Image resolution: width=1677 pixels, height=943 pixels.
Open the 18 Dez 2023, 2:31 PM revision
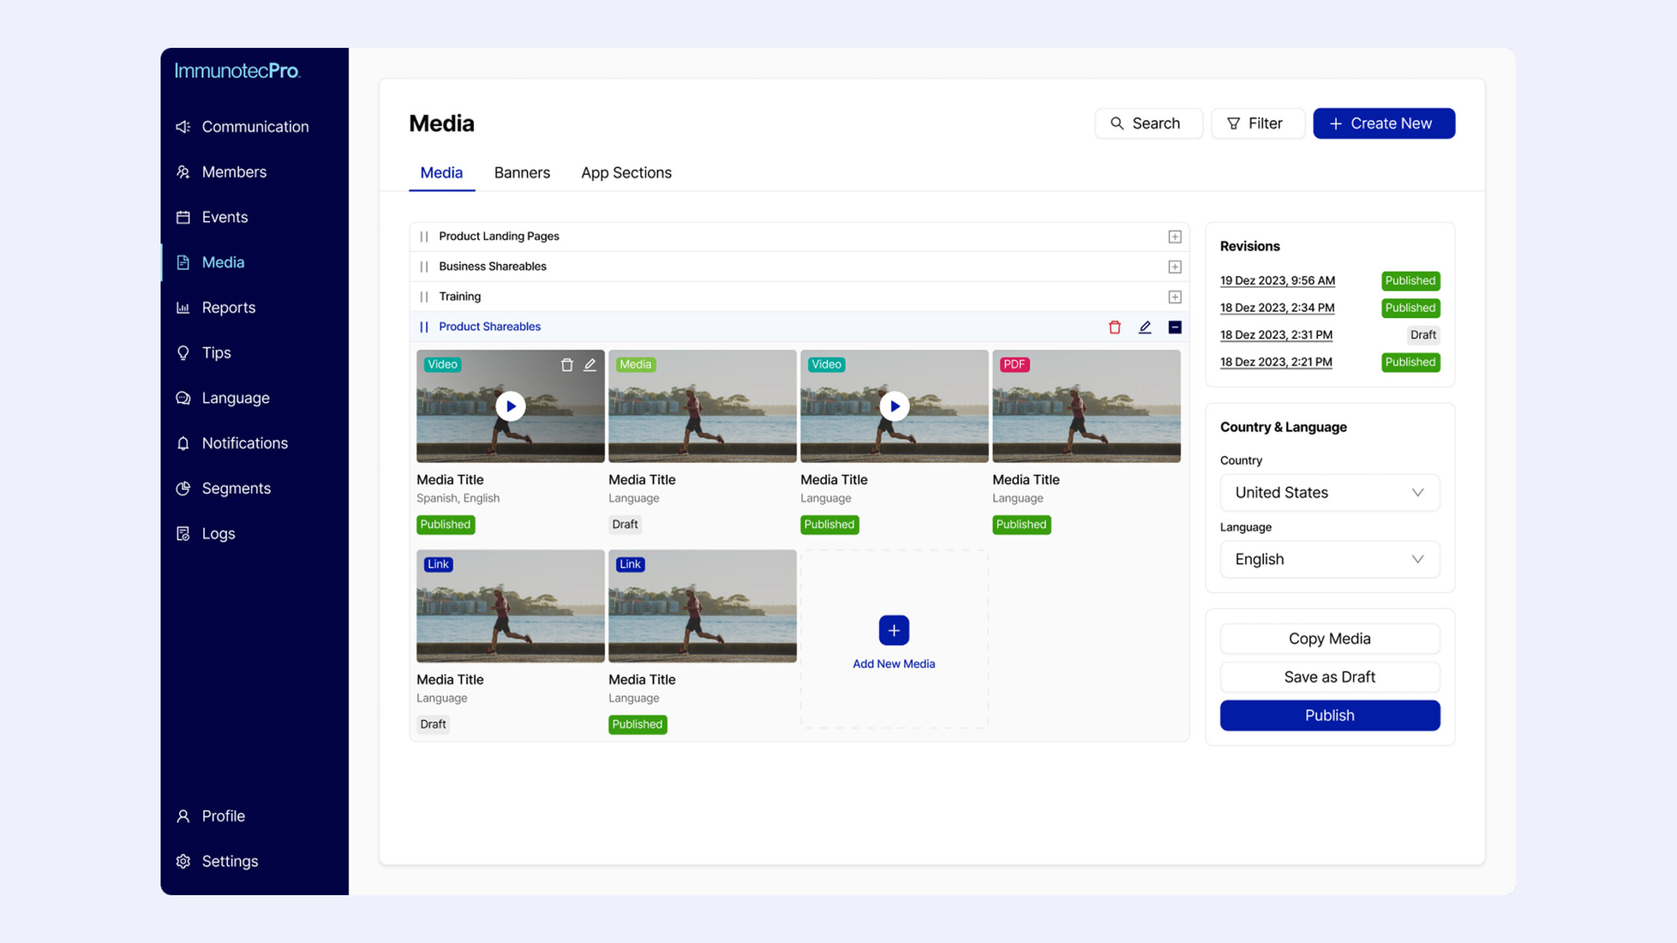(1275, 335)
